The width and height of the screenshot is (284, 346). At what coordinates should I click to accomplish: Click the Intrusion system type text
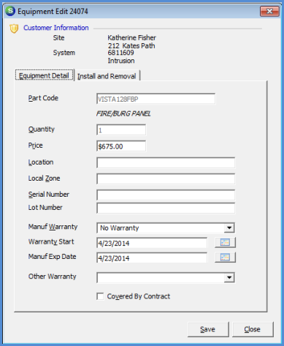(x=121, y=61)
